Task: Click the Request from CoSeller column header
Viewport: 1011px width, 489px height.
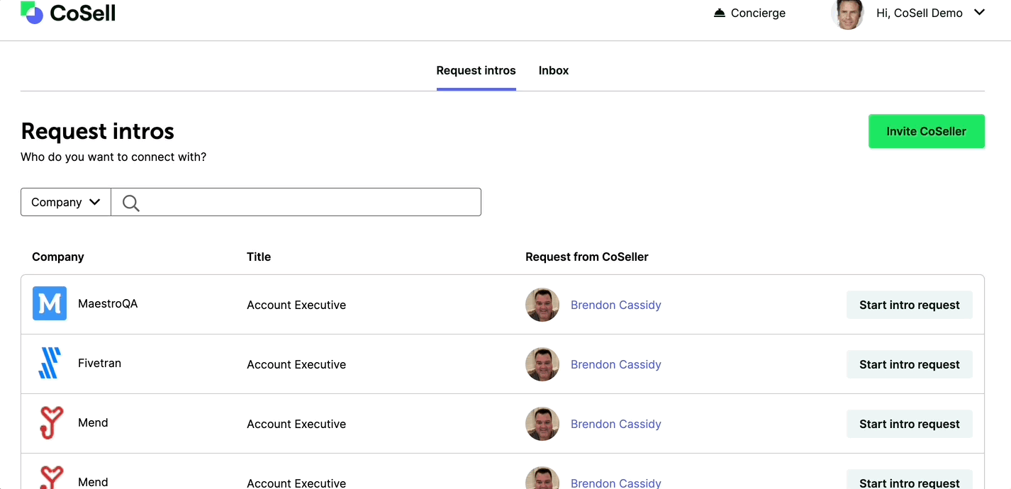Action: tap(586, 257)
